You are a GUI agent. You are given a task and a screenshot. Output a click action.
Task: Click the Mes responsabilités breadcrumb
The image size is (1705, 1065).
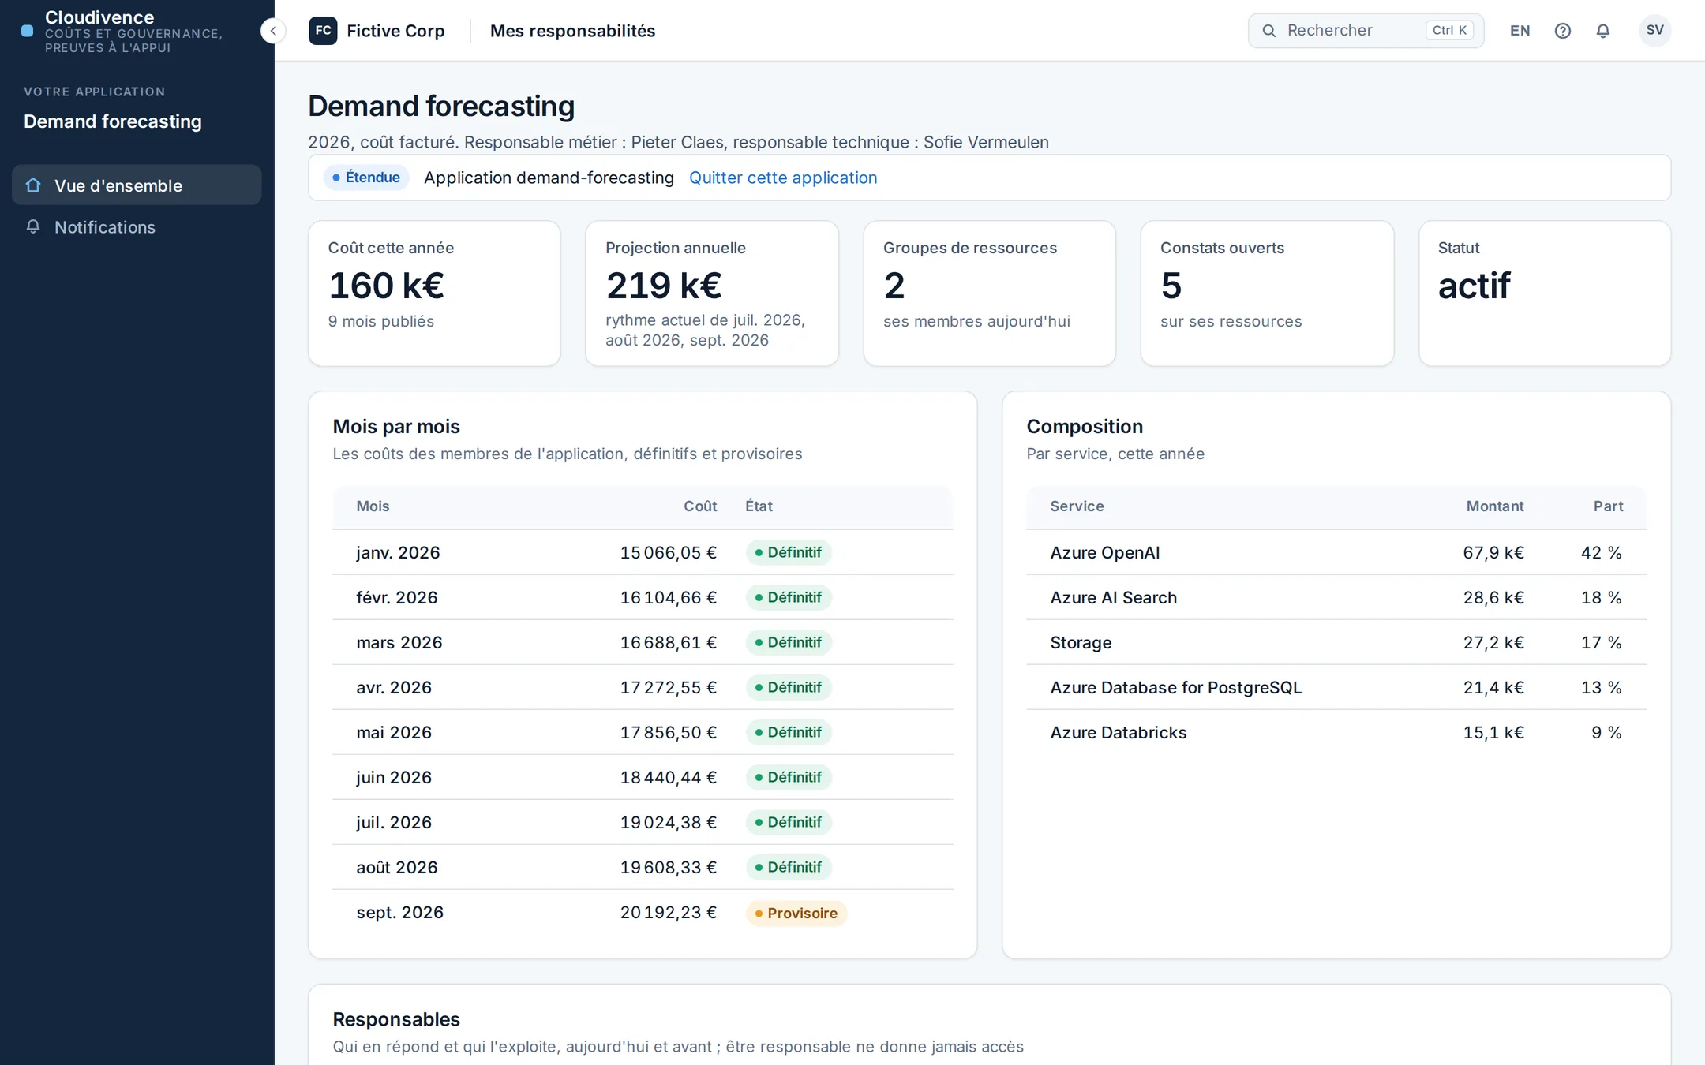click(572, 31)
